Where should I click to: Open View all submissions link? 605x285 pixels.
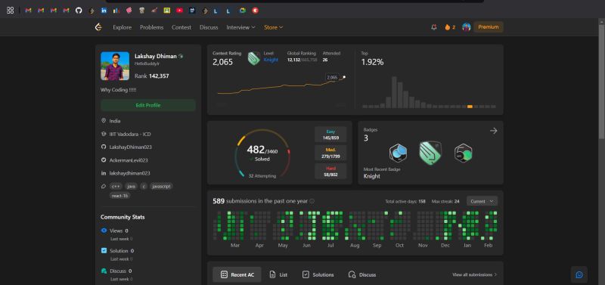tap(475, 274)
